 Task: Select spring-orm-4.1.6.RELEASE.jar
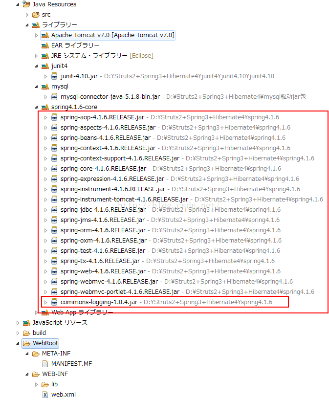(x=103, y=230)
